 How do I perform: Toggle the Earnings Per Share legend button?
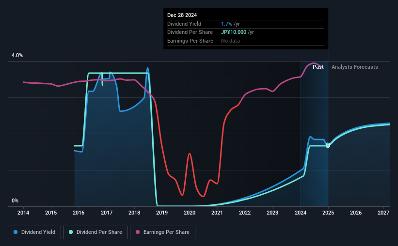(162, 232)
